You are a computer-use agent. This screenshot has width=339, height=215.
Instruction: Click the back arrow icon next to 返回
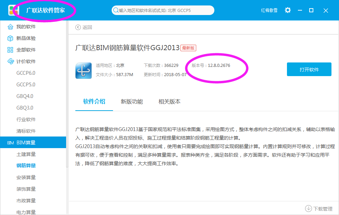coord(78,27)
